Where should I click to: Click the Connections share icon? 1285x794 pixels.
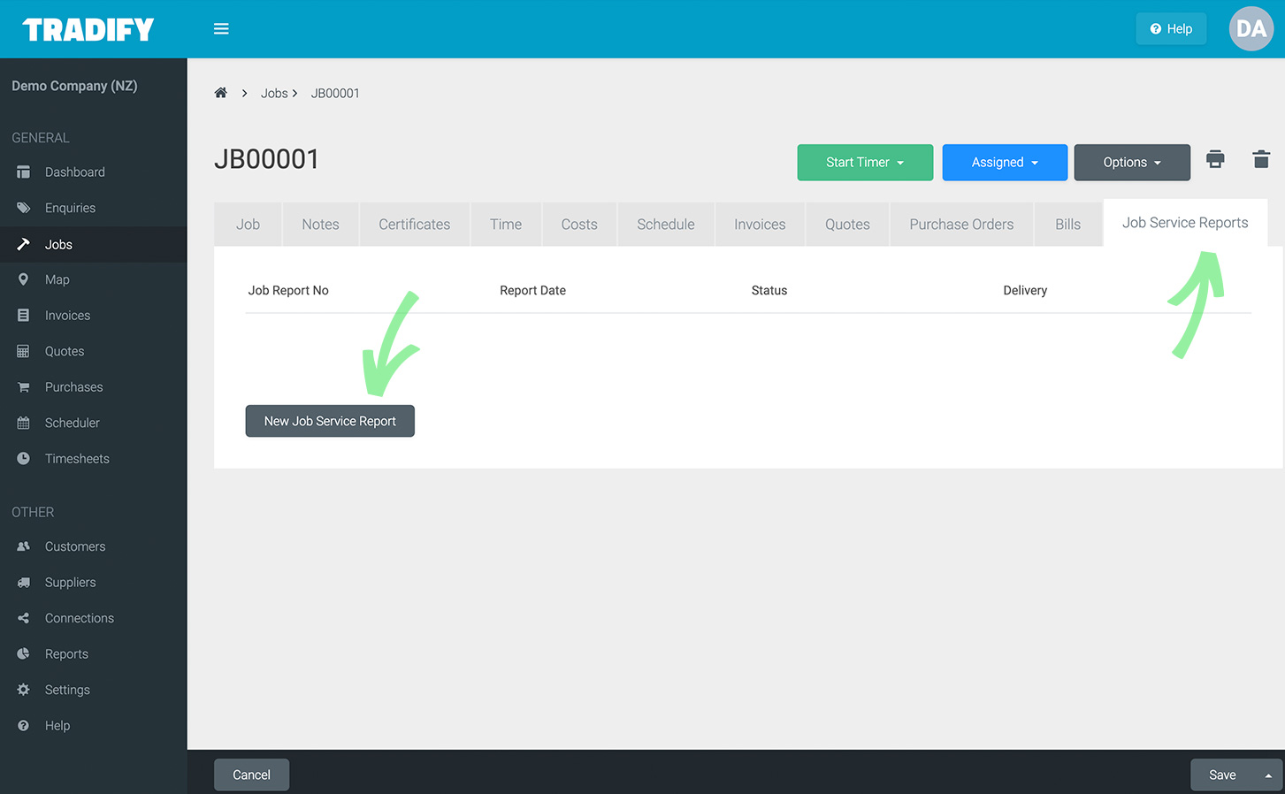[x=24, y=618]
